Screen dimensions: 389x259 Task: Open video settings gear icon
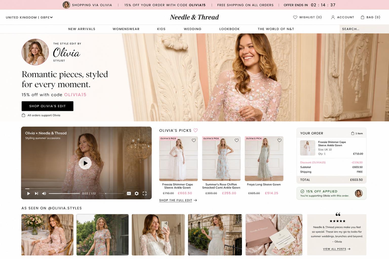coord(137,193)
